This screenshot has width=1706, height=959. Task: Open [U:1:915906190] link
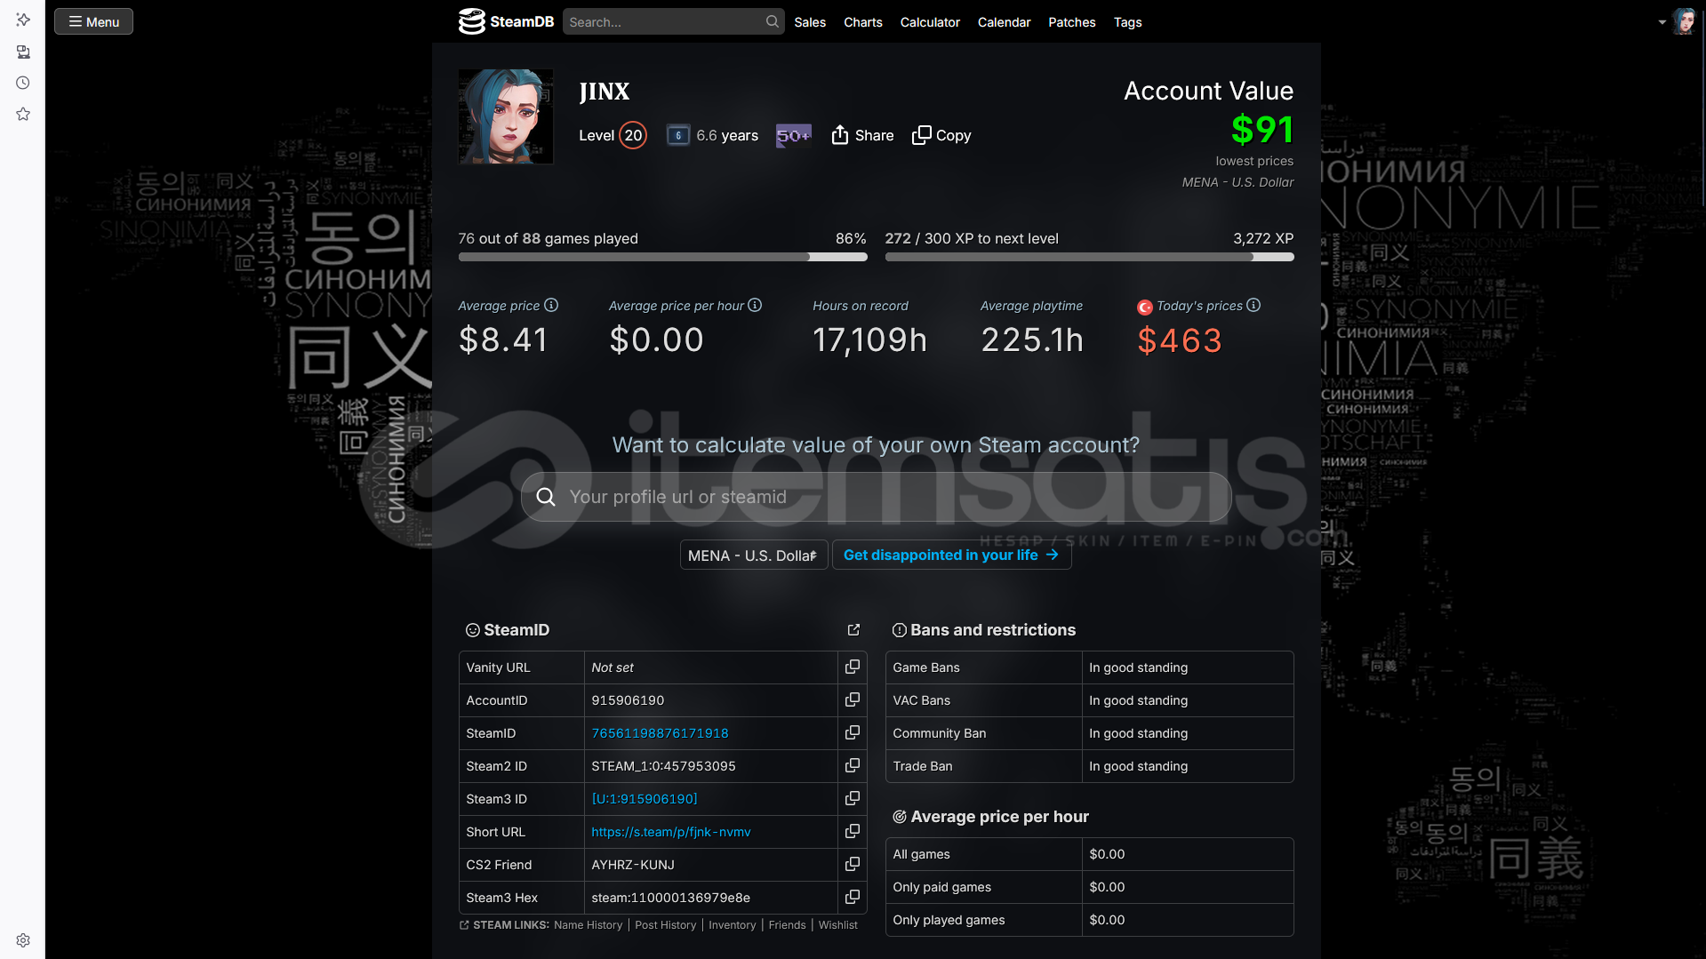645,799
